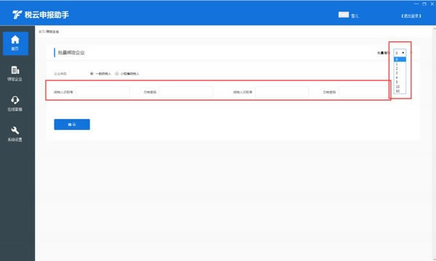Click the first 办税密码 input field
The width and height of the screenshot is (436, 261).
pos(186,92)
